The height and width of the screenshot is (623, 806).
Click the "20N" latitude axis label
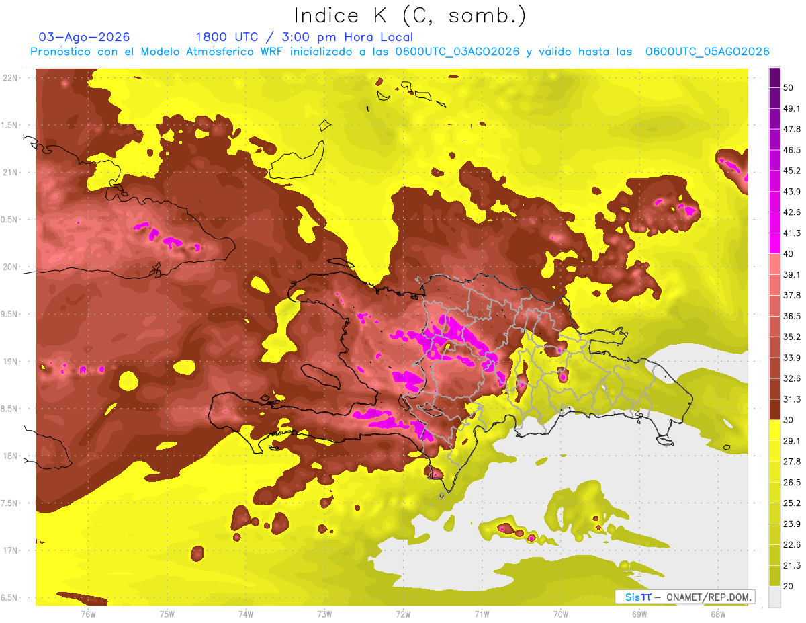click(11, 267)
